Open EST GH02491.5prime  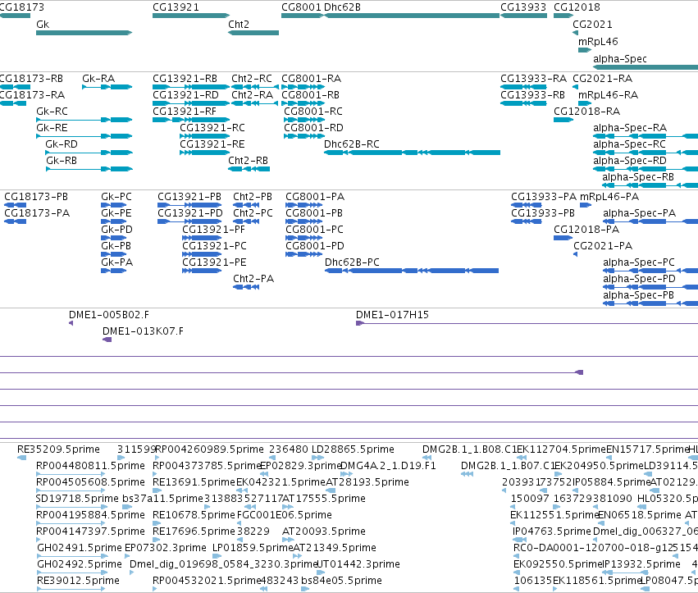coord(80,548)
